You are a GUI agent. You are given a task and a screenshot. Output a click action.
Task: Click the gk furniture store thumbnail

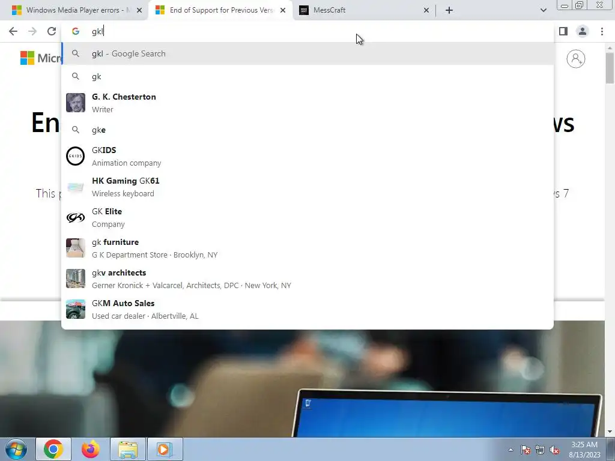click(75, 248)
